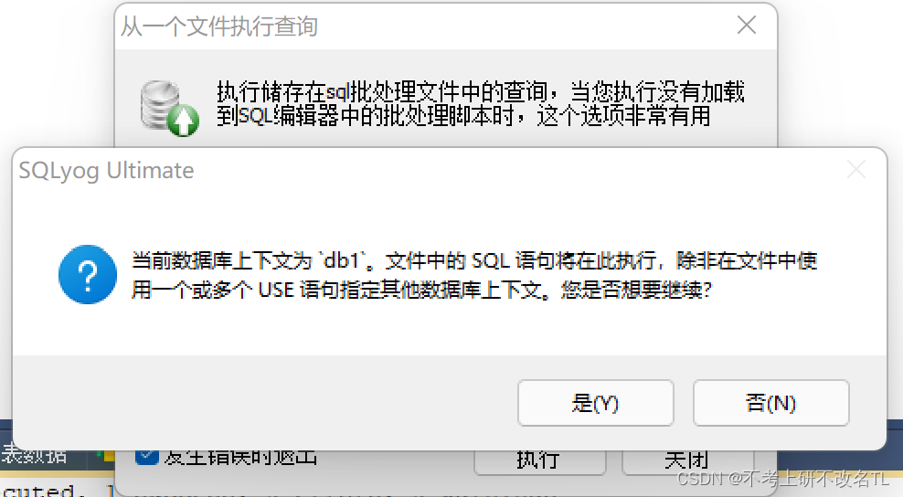Screen dimensions: 903x497
Task: Click the 执行 button behind the dialog
Action: coord(539,460)
